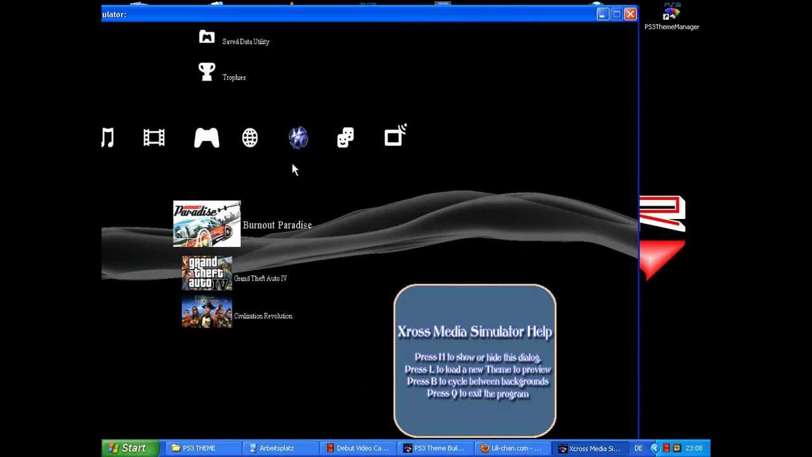
Task: Click the taskbar clock showing 23:08
Action: [694, 448]
